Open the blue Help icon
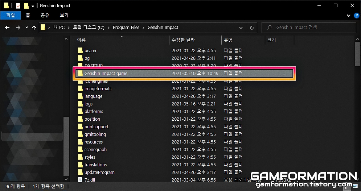Screen dimensions: 361x191 [356, 16]
